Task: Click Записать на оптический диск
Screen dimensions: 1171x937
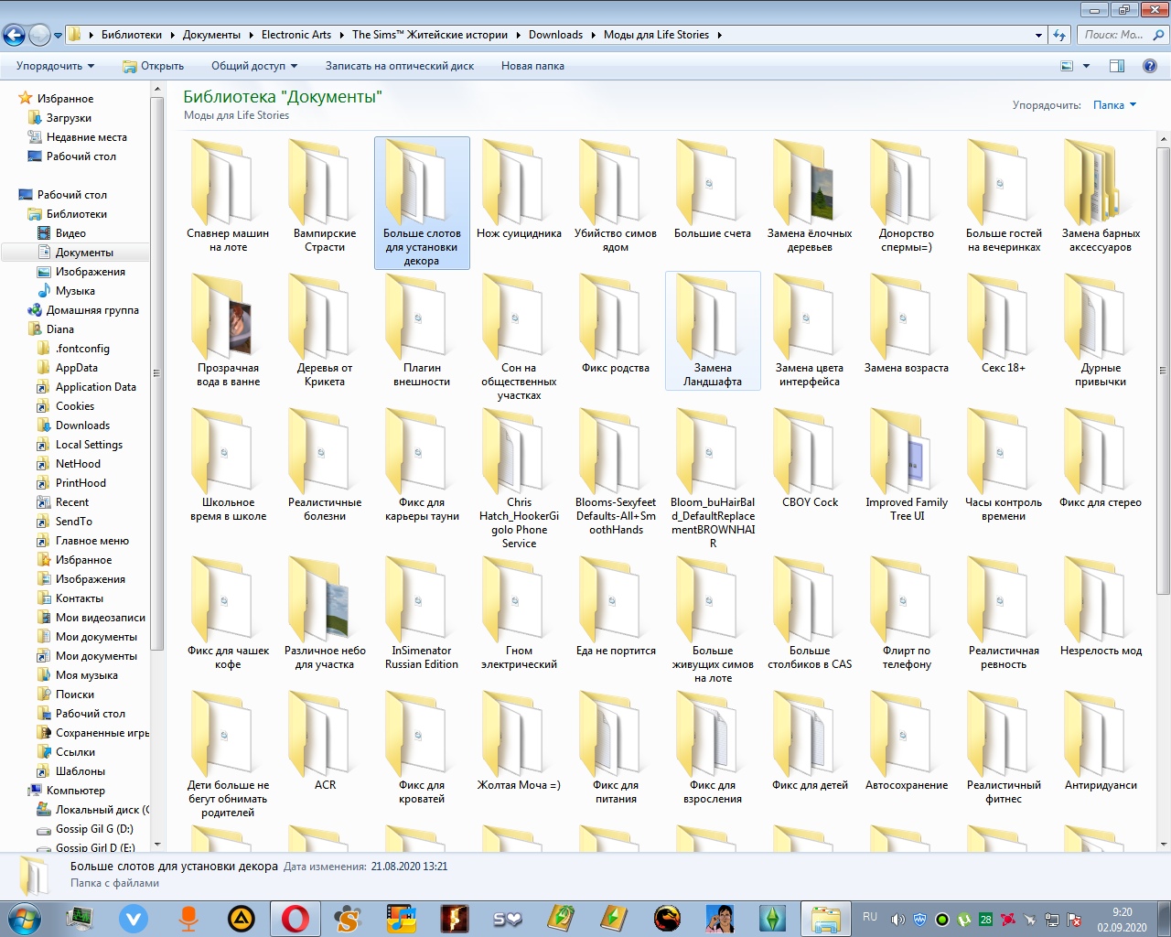Action: [399, 66]
